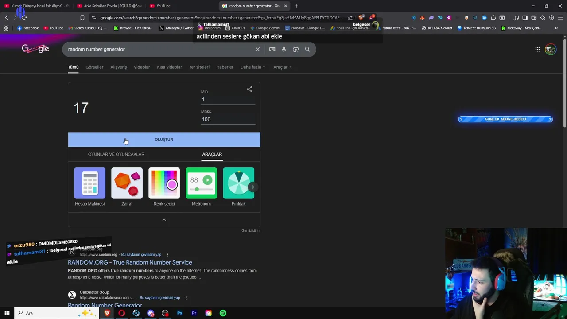Click the browser address bar URL

click(x=221, y=18)
